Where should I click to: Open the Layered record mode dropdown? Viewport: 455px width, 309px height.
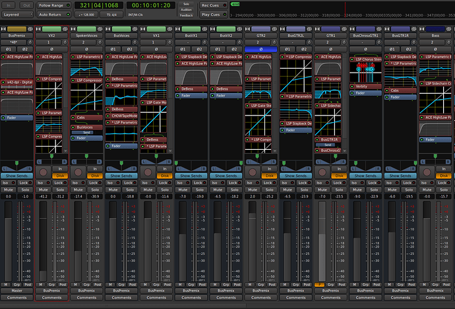click(16, 13)
